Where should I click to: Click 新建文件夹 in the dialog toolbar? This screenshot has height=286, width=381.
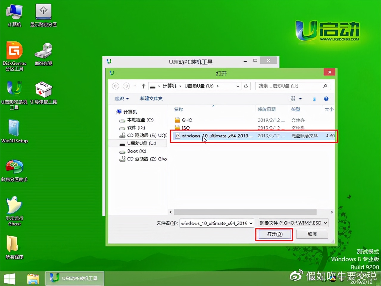(152, 99)
